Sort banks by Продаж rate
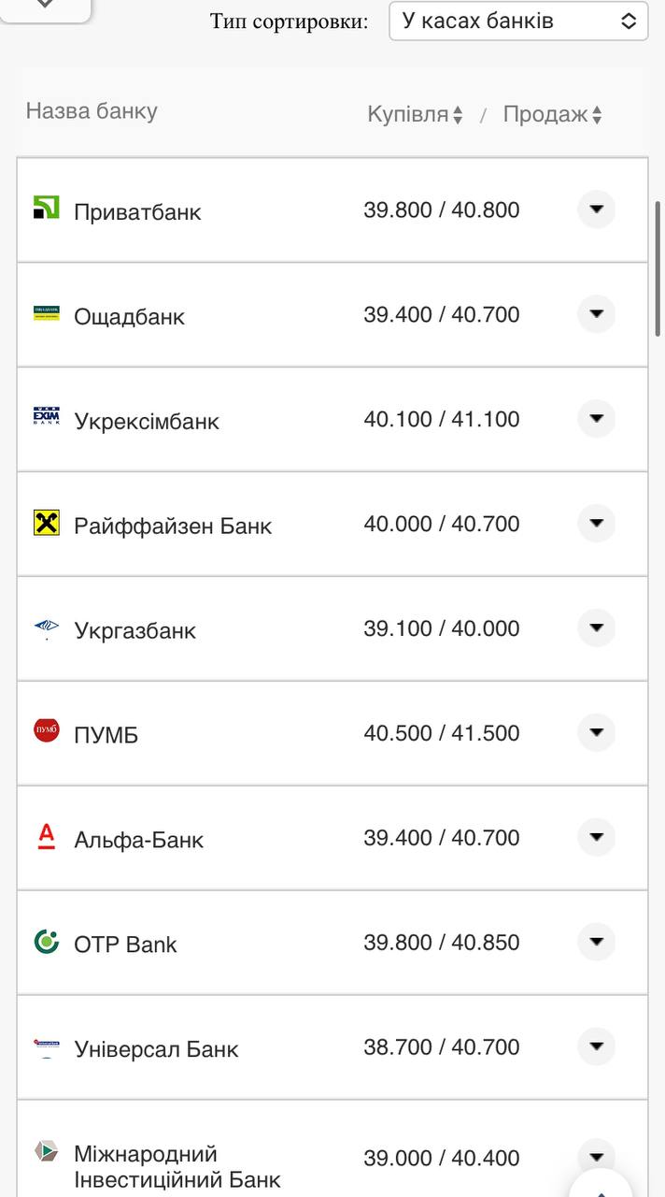 (552, 115)
